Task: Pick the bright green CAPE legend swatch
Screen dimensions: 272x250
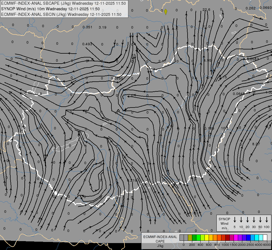Action: pyautogui.click(x=198, y=237)
